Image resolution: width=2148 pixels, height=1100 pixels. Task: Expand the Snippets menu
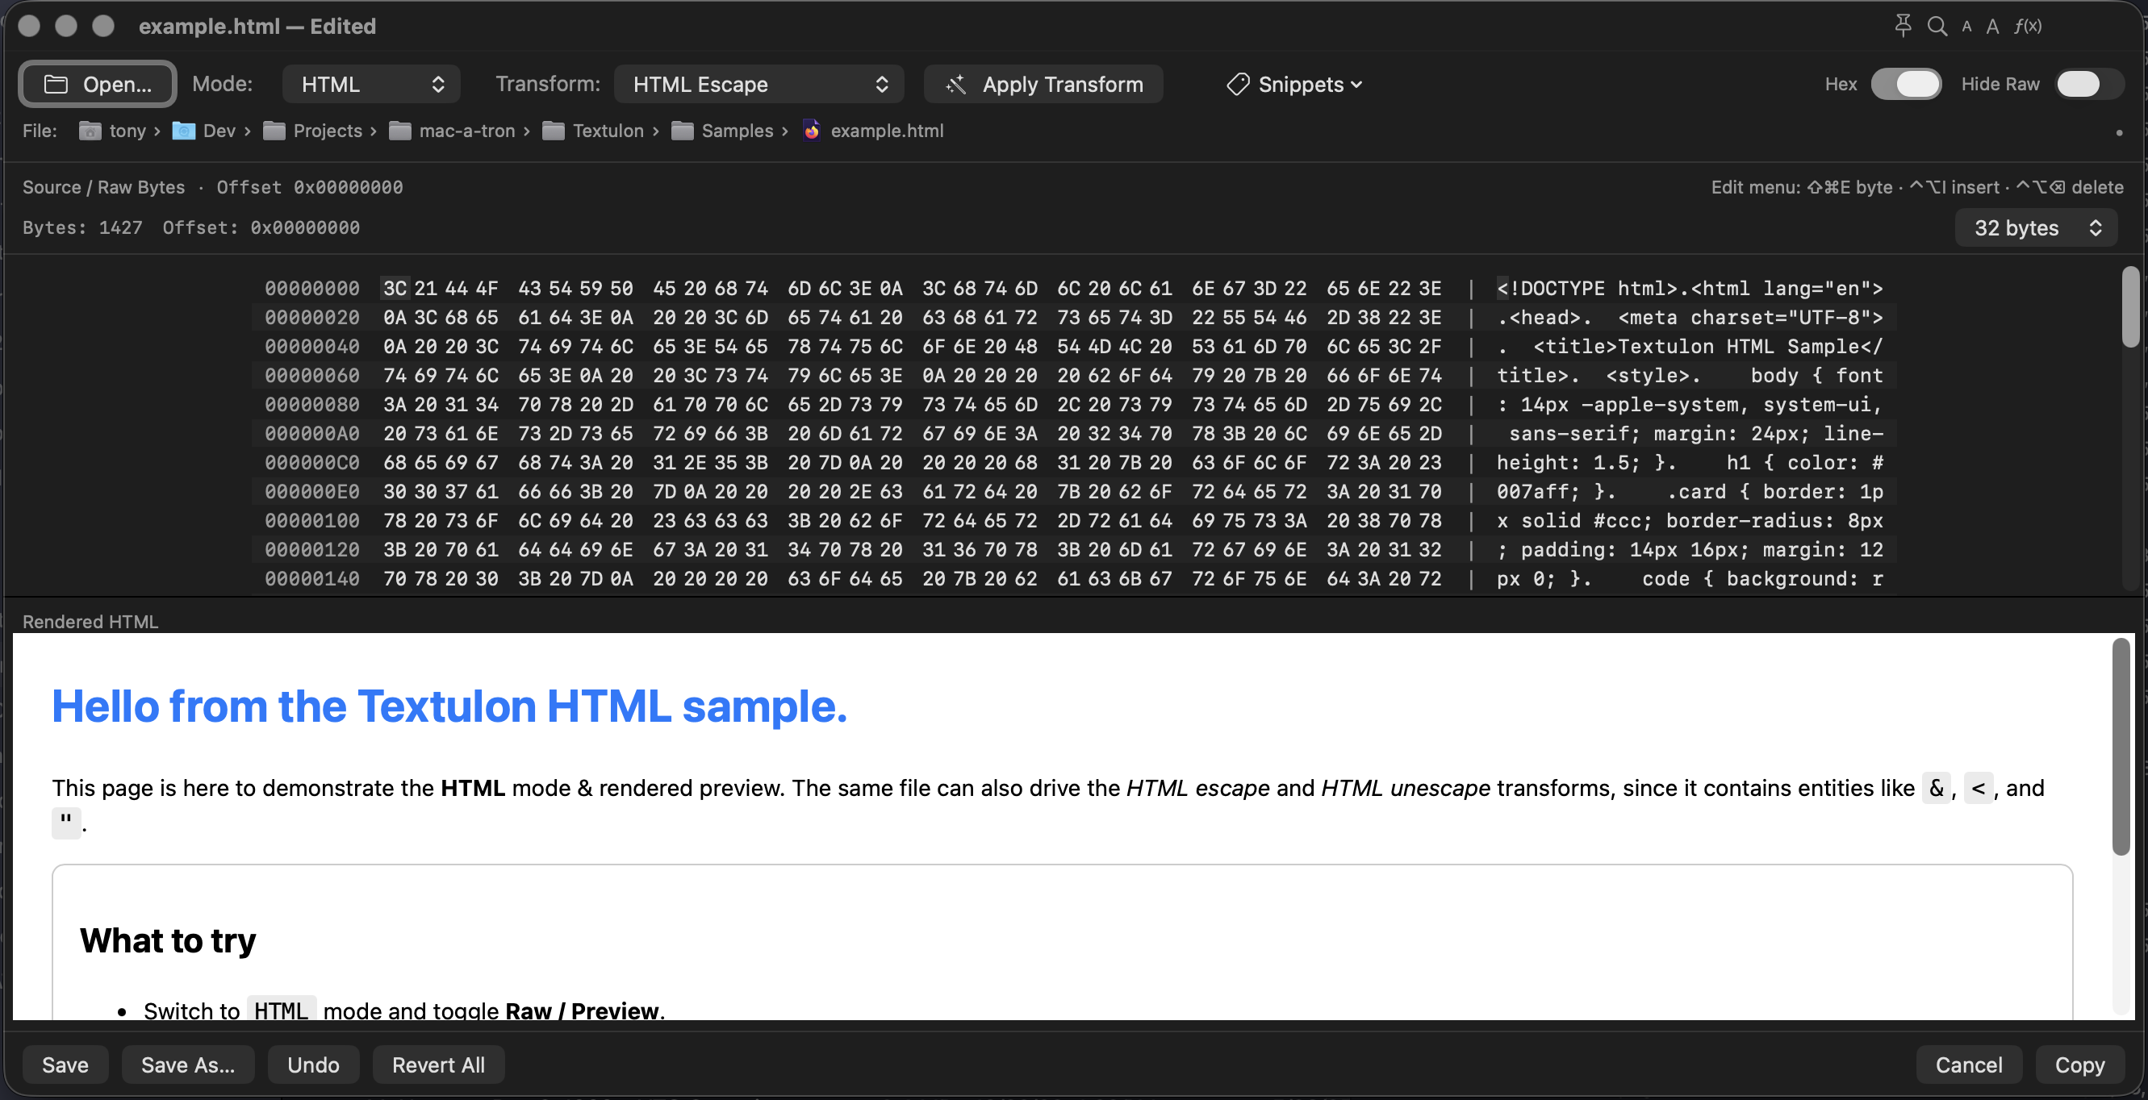tap(1294, 84)
